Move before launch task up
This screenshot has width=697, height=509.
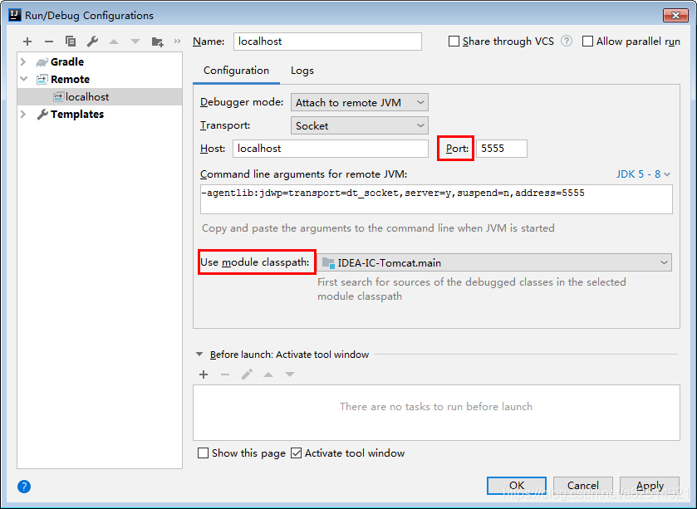[x=268, y=374]
